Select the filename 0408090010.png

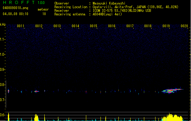point(15,8)
